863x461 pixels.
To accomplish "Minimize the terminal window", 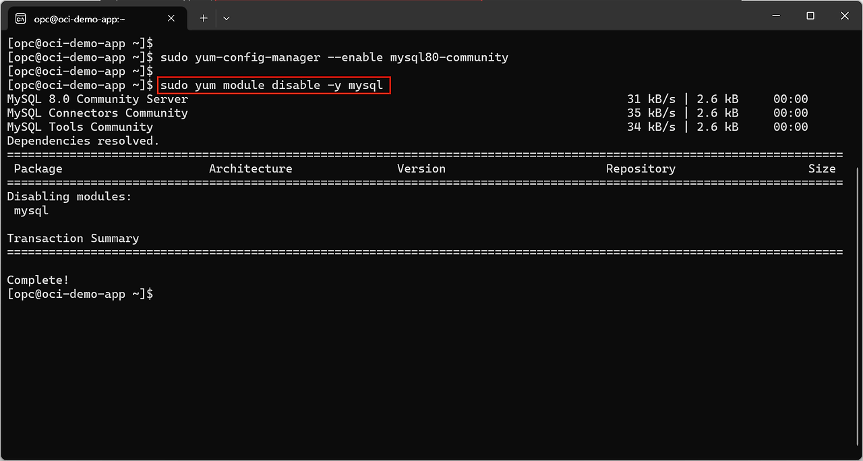I will 775,16.
